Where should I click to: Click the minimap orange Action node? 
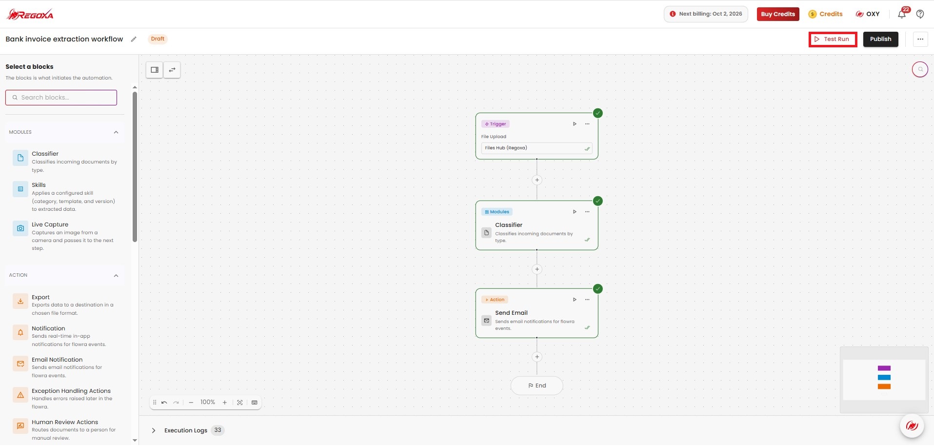[884, 387]
